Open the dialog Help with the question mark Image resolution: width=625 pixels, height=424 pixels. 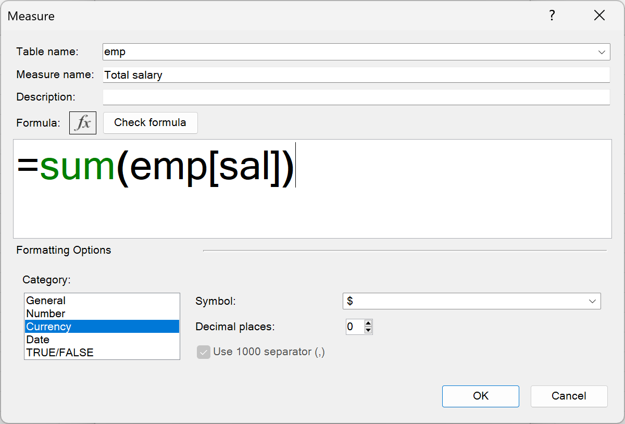pyautogui.click(x=552, y=16)
